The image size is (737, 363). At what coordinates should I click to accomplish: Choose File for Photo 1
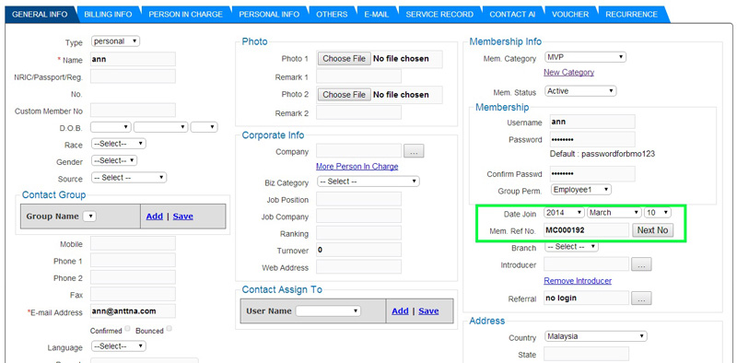point(344,59)
